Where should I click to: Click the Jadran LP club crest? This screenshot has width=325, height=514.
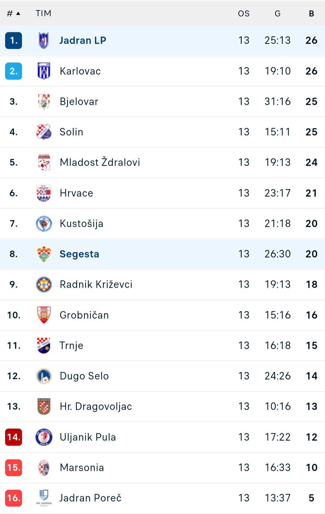(44, 40)
